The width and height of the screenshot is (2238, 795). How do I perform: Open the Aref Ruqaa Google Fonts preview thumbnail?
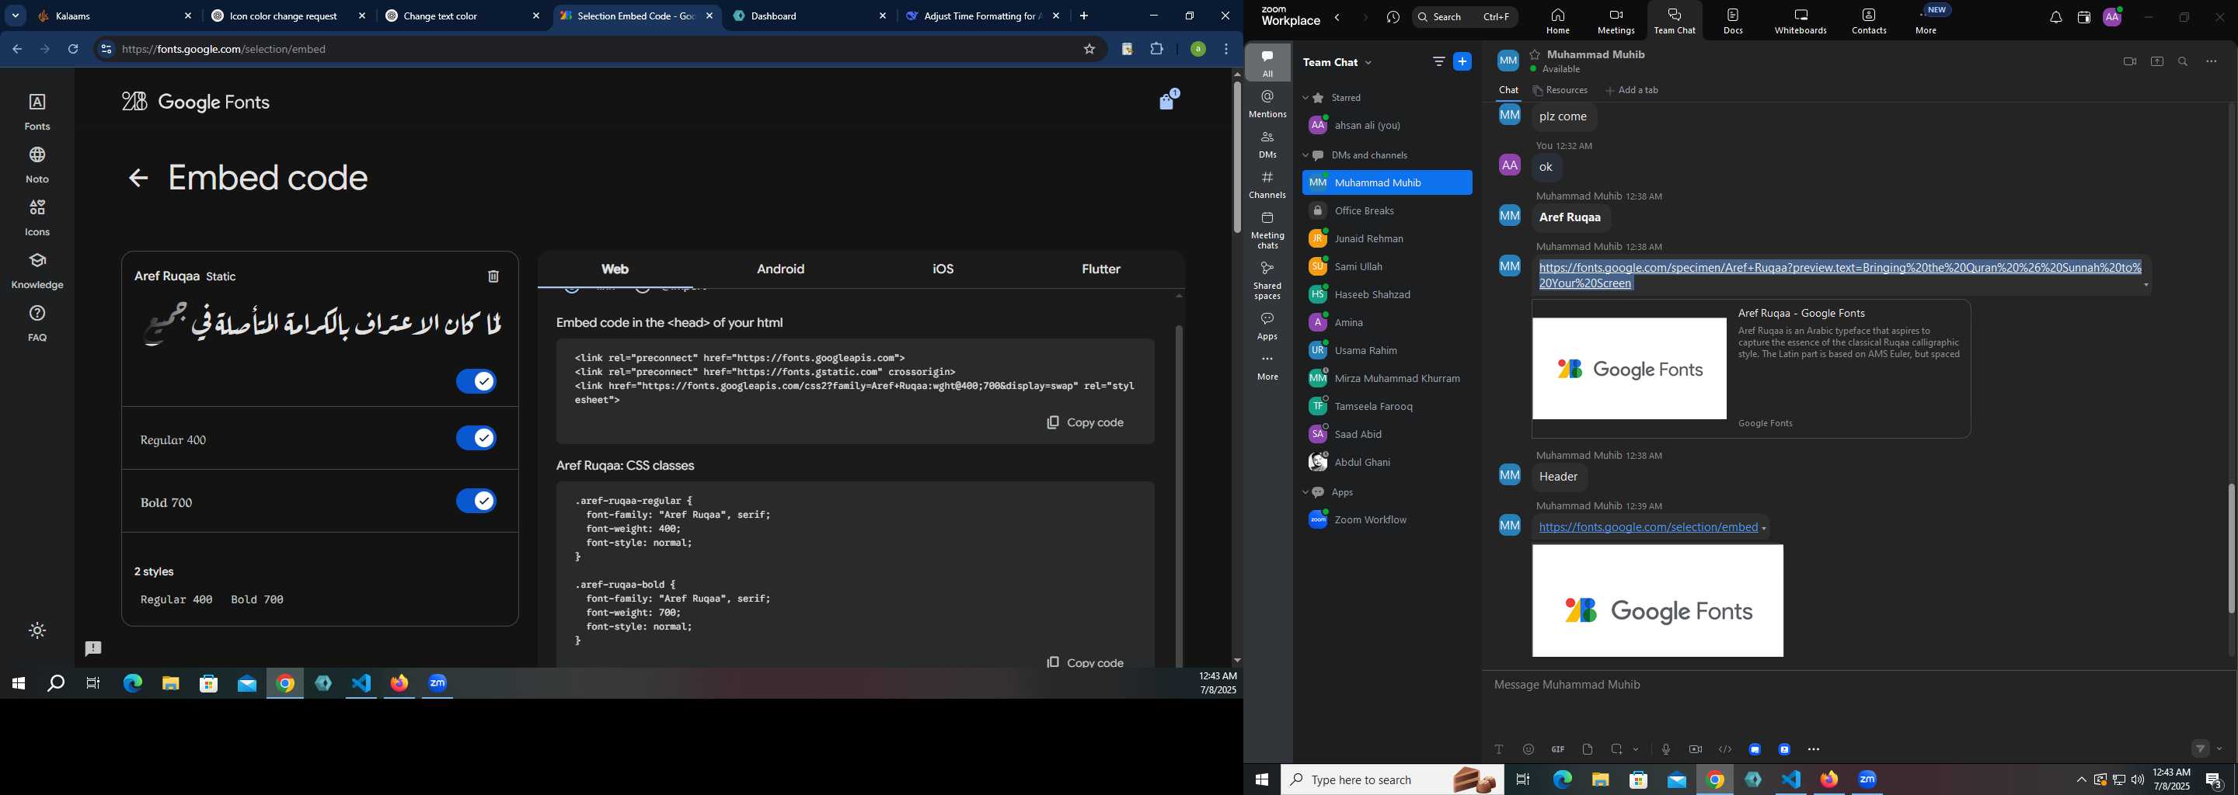click(x=1629, y=369)
